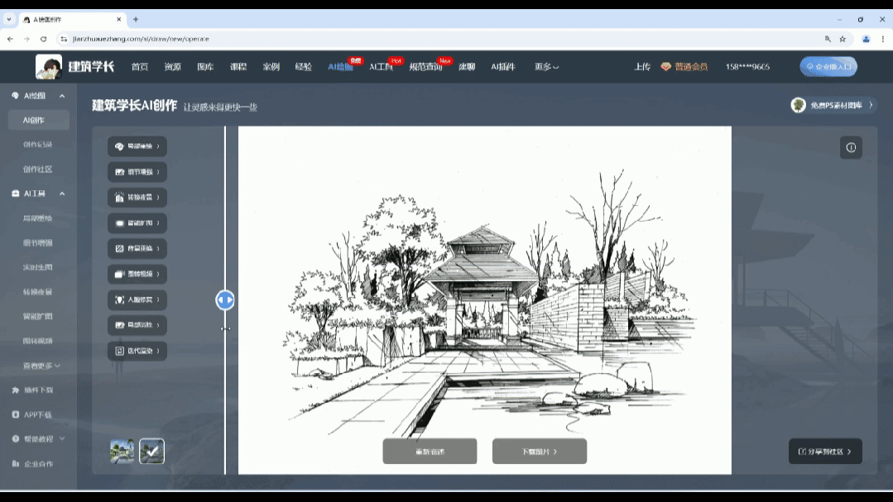Image resolution: width=893 pixels, height=502 pixels.
Task: Expand 查看更多 in the sidebar
Action: pos(41,366)
